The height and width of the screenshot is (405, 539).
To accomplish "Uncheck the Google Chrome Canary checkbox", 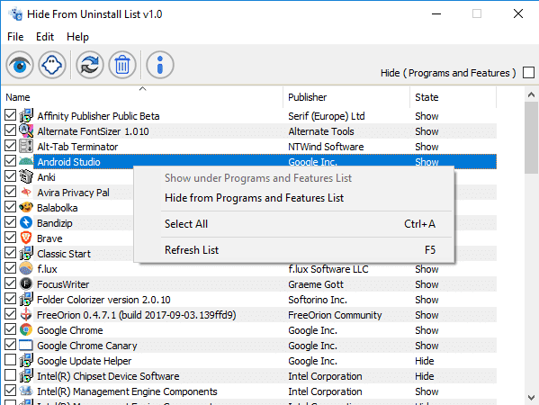I will point(10,345).
